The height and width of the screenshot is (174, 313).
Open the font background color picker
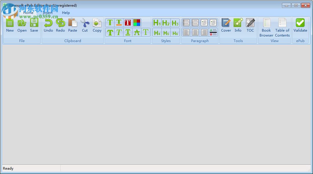pyautogui.click(x=137, y=22)
